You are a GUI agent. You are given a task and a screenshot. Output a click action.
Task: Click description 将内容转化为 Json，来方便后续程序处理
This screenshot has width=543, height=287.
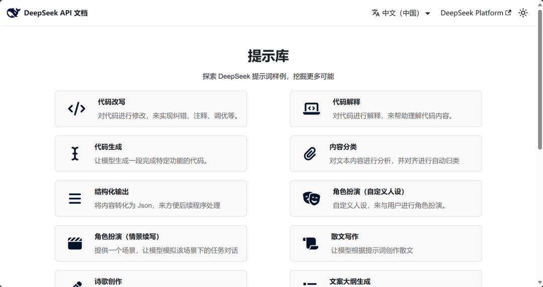click(157, 206)
